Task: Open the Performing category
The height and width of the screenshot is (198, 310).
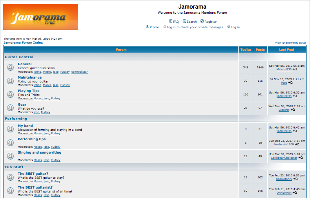Action: coord(16,119)
